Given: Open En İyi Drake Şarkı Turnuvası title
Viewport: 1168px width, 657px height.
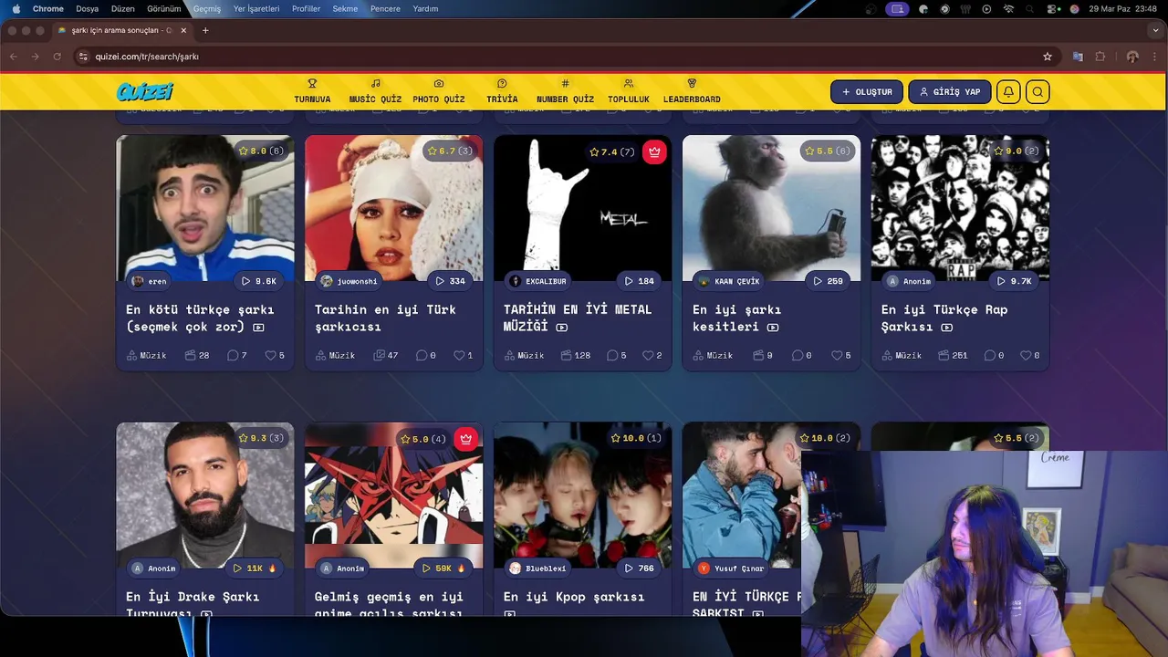Looking at the screenshot, I should [x=193, y=604].
